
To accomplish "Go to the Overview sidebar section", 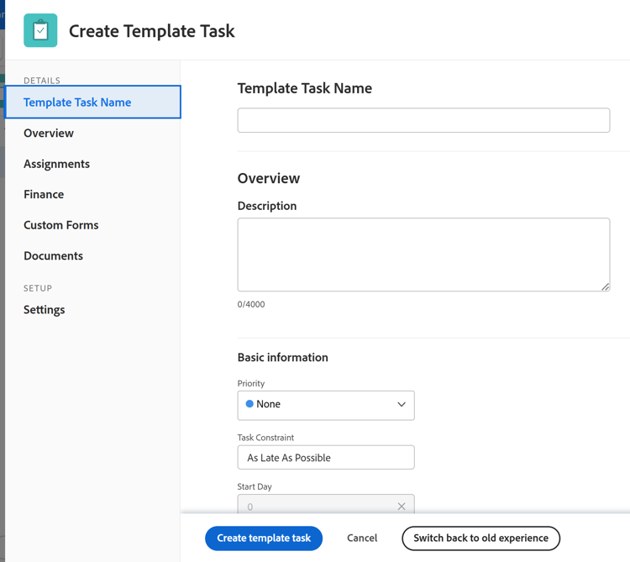I will coord(49,133).
